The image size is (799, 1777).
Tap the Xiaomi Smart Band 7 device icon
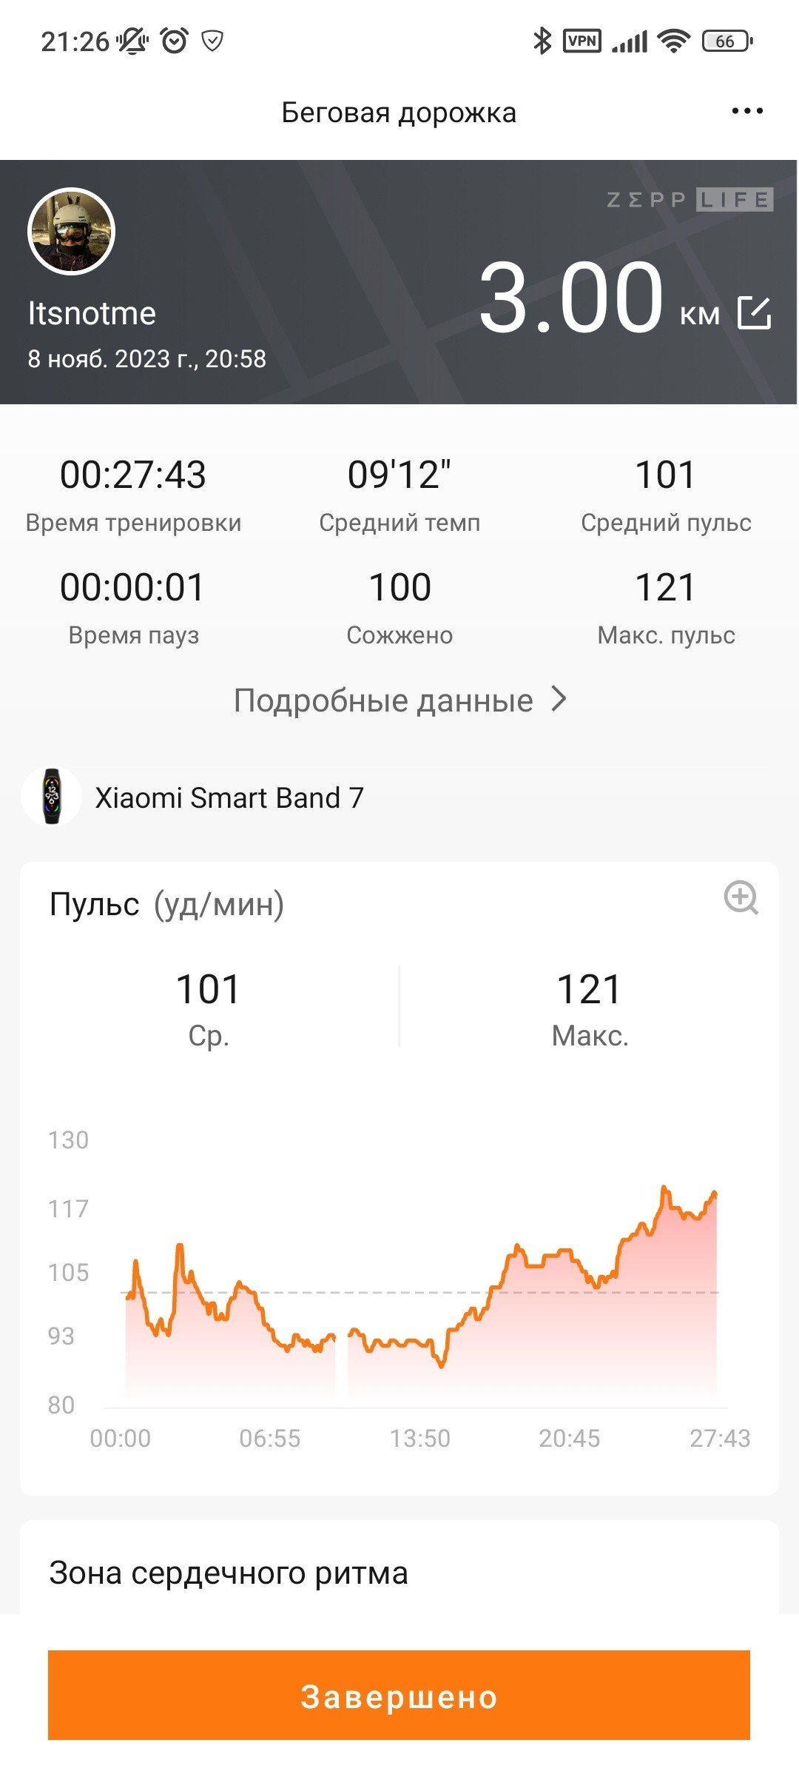(51, 797)
